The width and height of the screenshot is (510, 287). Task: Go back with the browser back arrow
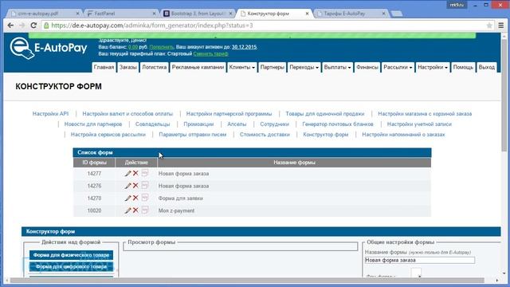coord(10,25)
